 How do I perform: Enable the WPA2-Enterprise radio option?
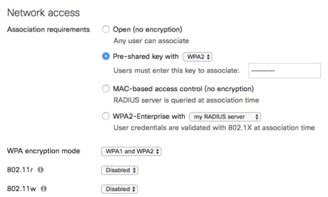coord(106,116)
